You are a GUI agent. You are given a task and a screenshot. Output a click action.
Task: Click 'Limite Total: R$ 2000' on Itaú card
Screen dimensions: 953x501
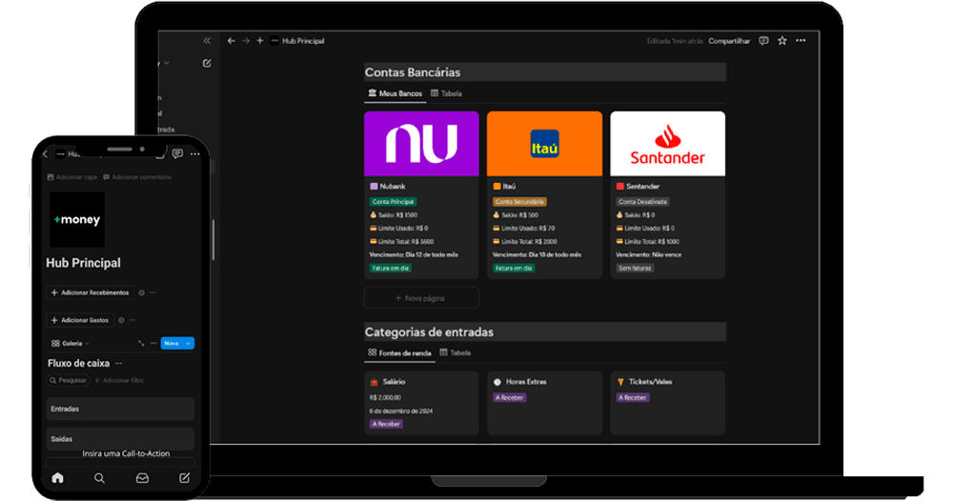[524, 242]
